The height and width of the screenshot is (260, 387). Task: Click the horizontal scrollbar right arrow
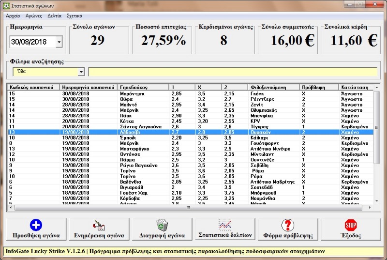370,208
